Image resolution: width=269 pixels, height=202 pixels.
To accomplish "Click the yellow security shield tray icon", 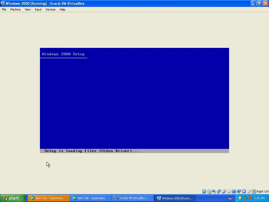I will (x=240, y=198).
